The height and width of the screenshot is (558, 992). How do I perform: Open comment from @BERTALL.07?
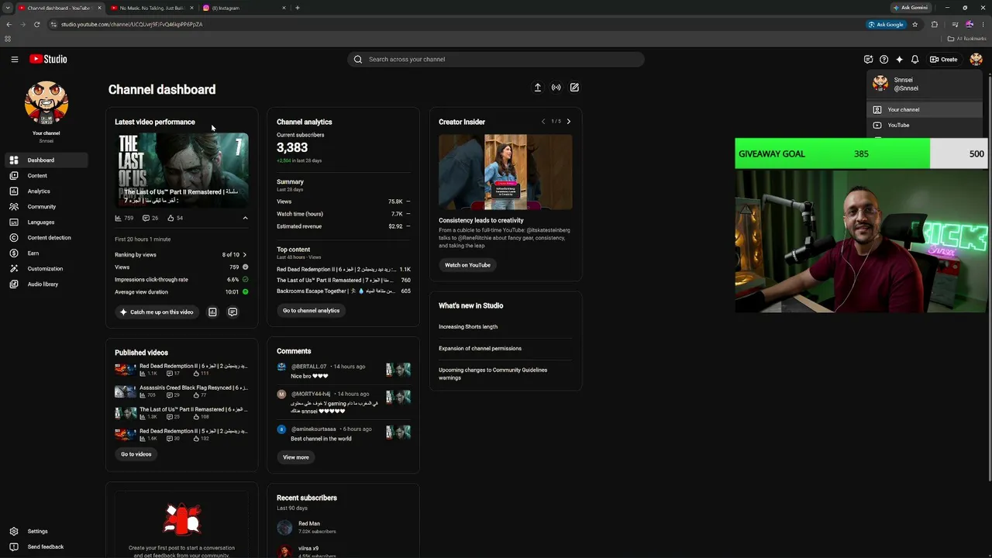point(343,371)
